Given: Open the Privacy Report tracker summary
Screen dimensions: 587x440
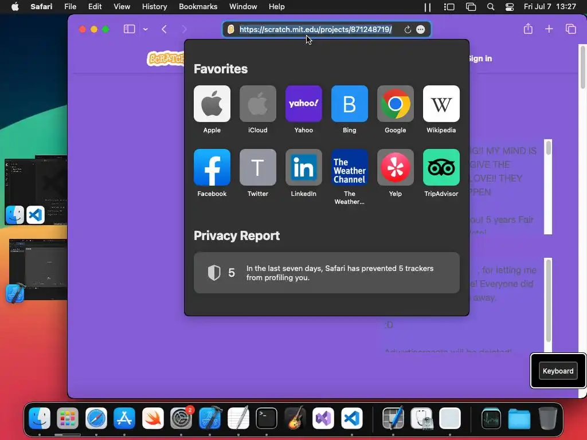Looking at the screenshot, I should click(x=326, y=273).
